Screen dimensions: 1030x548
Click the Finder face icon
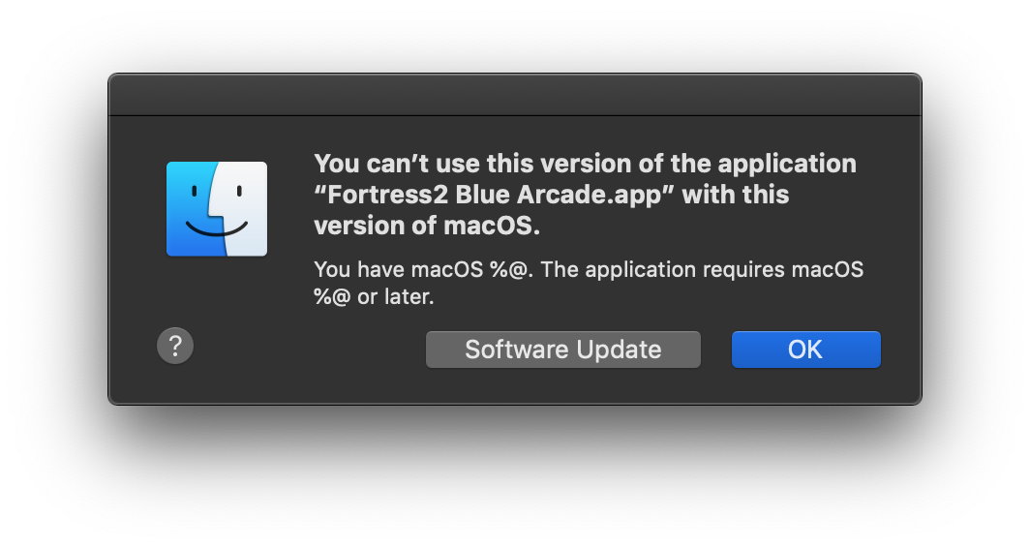click(217, 209)
